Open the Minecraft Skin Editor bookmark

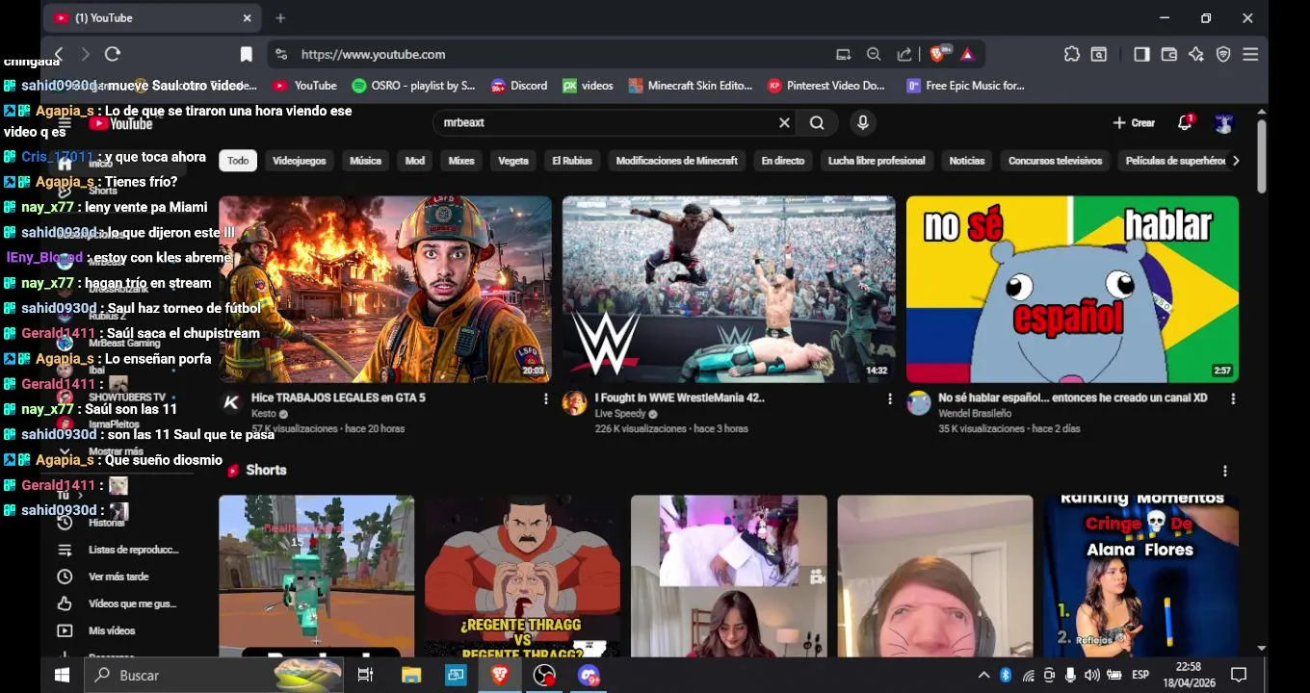691,86
